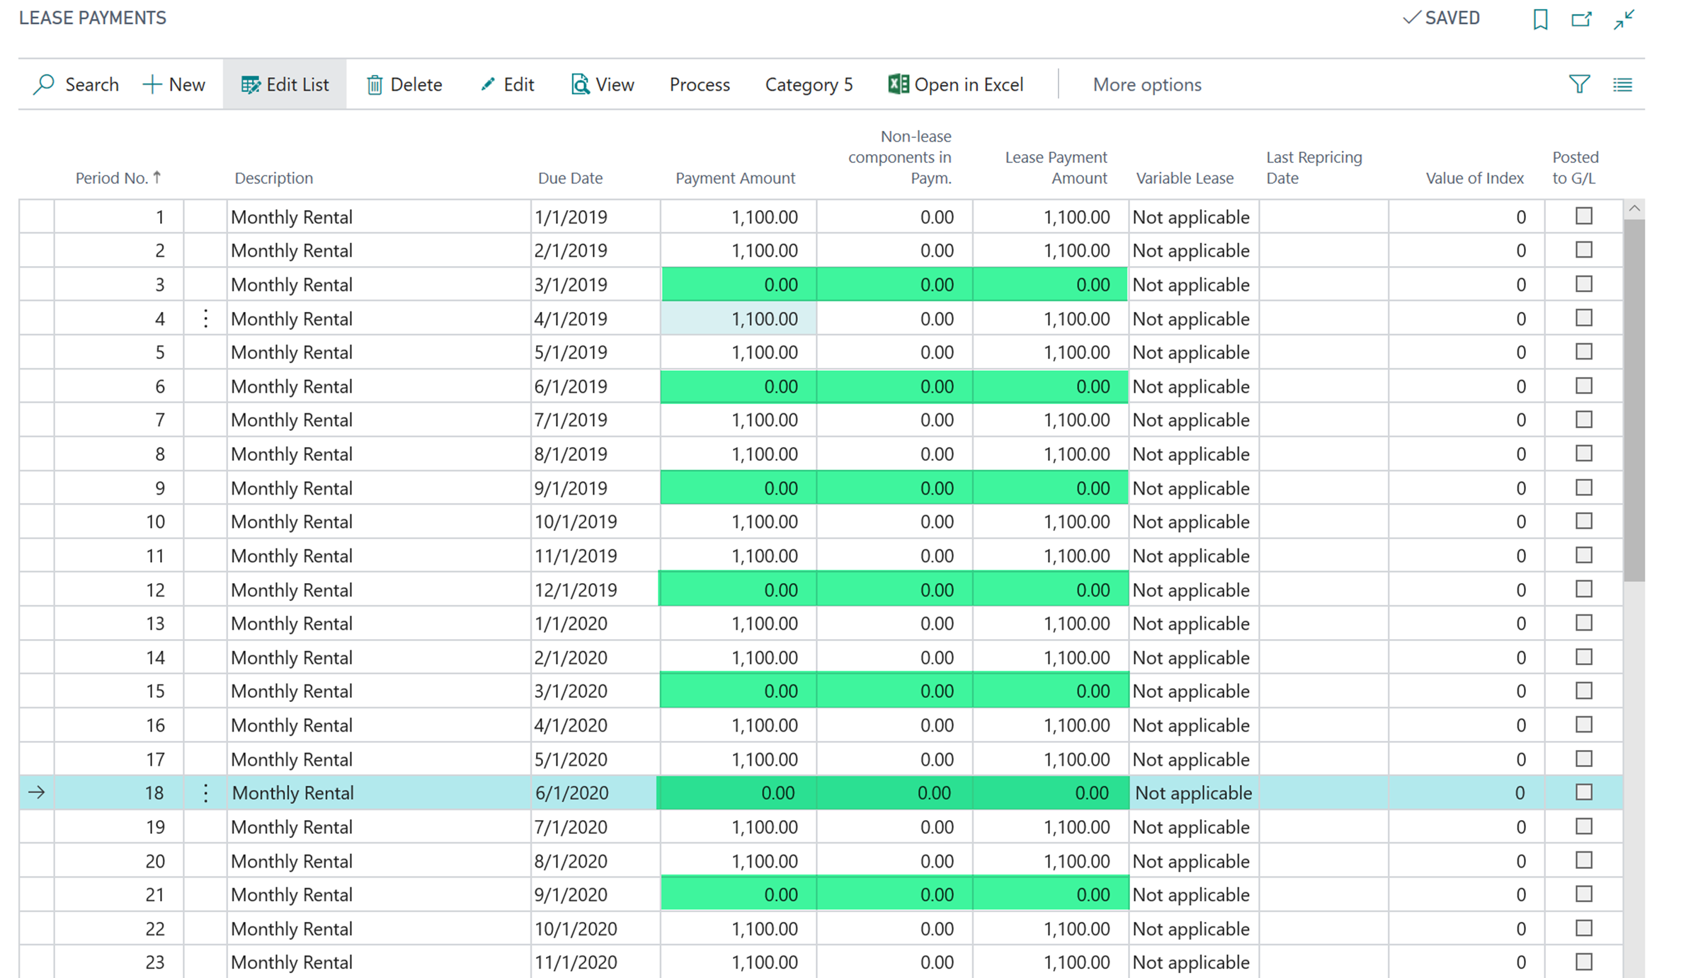
Task: Select Due Date 9/1/2019 cell
Action: pyautogui.click(x=595, y=488)
